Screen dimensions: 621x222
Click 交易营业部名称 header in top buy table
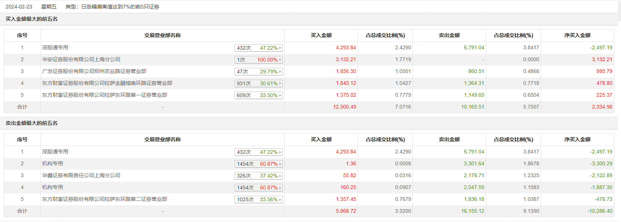click(162, 35)
